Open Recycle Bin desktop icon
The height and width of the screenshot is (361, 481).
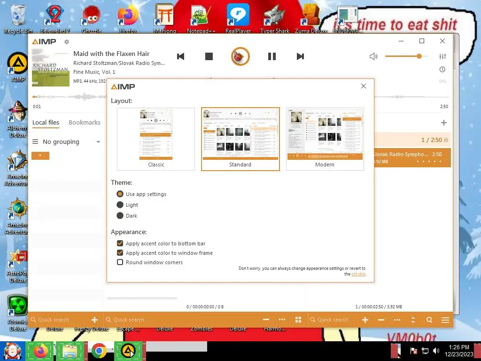18,18
